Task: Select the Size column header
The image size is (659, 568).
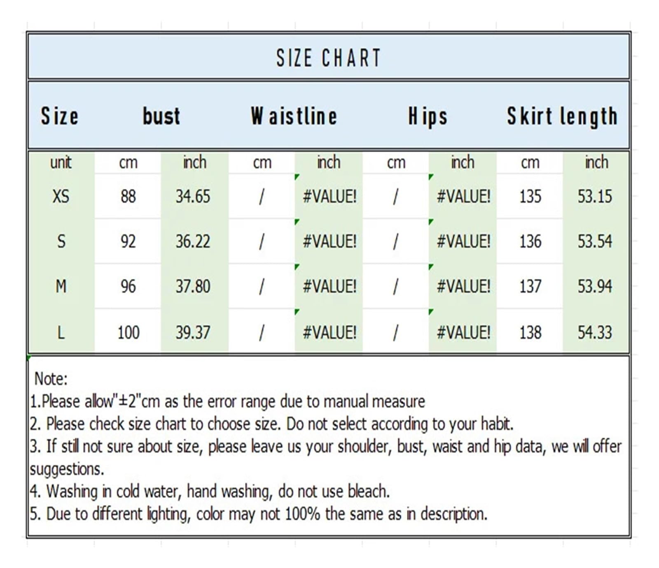Action: (x=60, y=116)
